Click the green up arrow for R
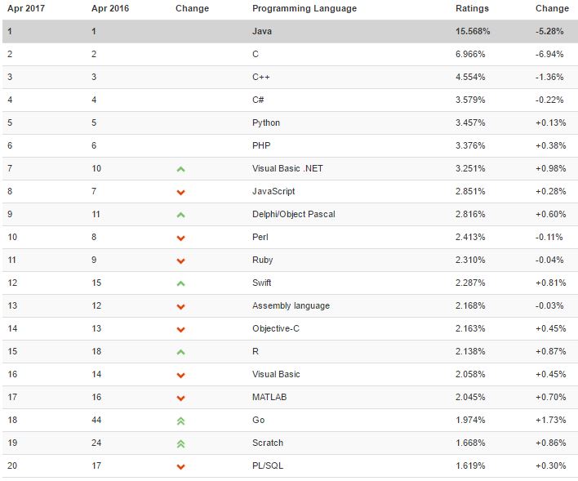This screenshot has height=481, width=578. (180, 352)
